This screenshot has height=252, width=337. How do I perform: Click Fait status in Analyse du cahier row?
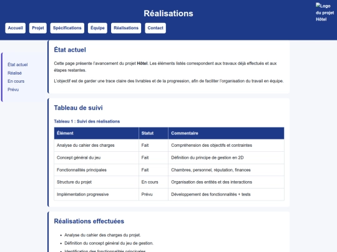coord(154,145)
